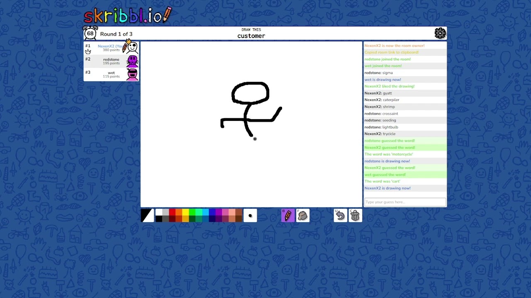The height and width of the screenshot is (298, 531).
Task: Click the drawing canvas stick figure head
Action: pos(251,93)
